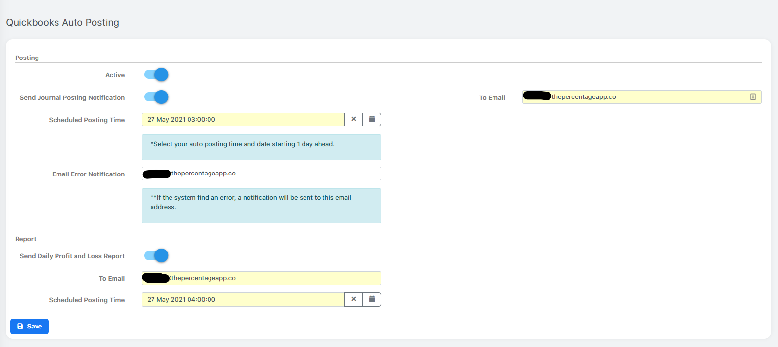Click the error notification info box
The height and width of the screenshot is (347, 778).
click(x=262, y=206)
